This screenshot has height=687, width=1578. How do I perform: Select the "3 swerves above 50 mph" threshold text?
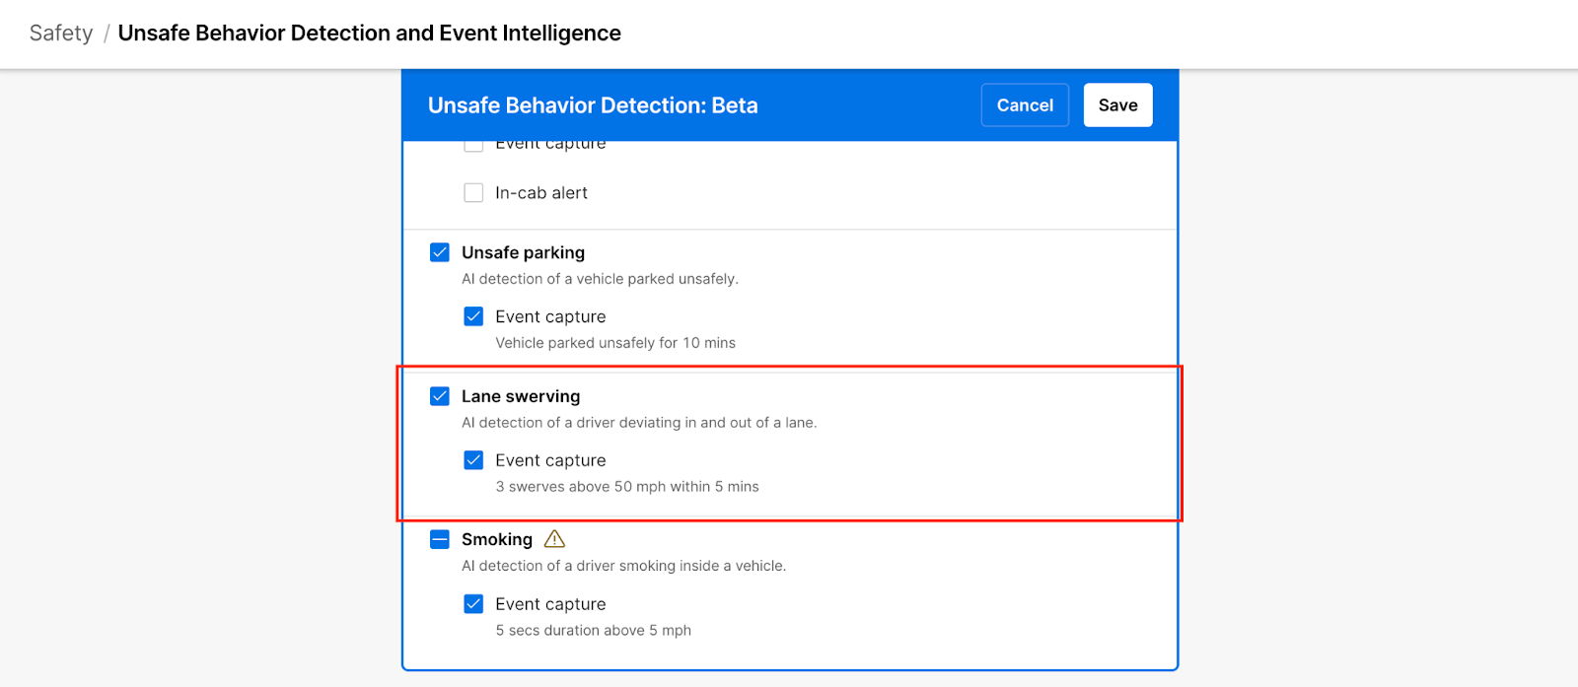(627, 487)
